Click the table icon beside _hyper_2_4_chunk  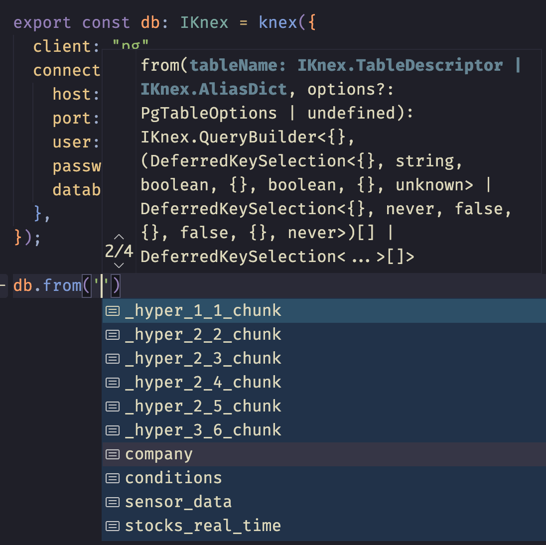pos(113,382)
